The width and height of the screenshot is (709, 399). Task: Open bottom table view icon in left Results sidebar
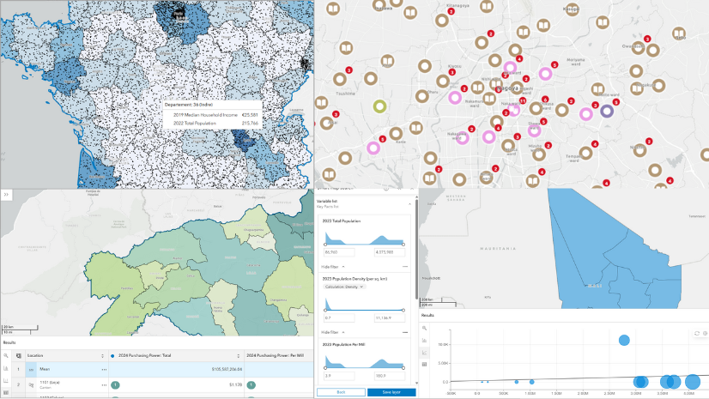6,393
